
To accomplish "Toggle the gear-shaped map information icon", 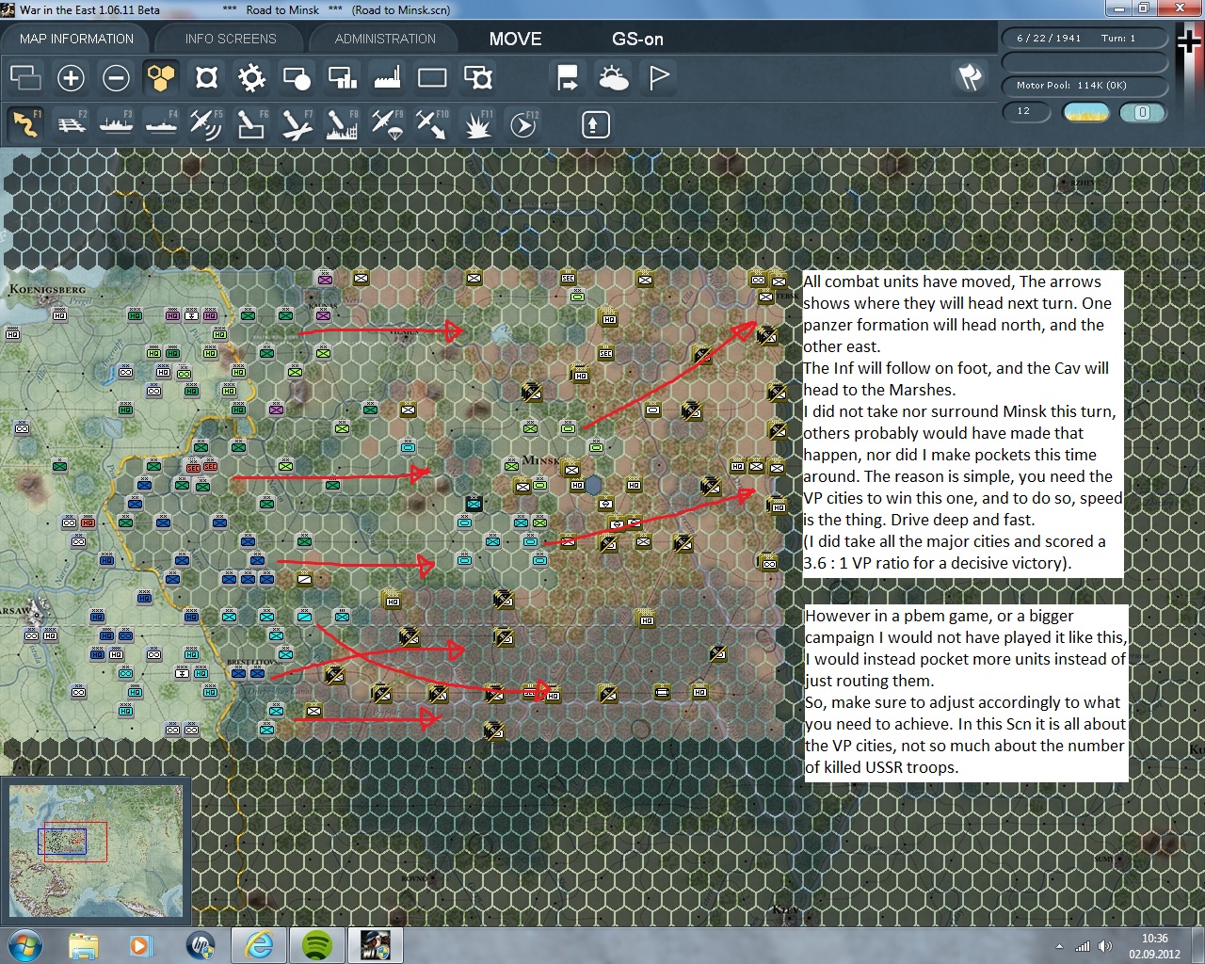I will 251,78.
